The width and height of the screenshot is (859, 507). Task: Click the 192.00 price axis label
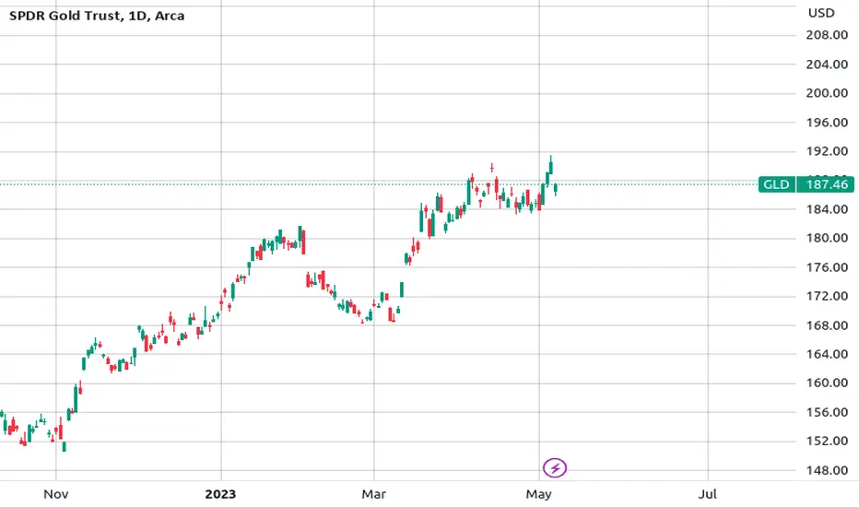pyautogui.click(x=827, y=151)
